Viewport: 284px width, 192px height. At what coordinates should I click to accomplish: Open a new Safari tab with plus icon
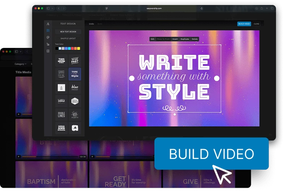coord(267,8)
